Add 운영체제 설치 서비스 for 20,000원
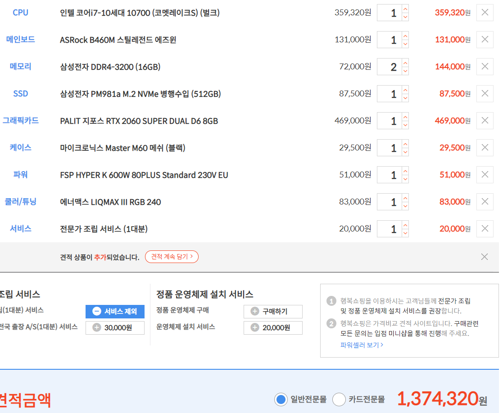503x413 pixels. pos(273,327)
